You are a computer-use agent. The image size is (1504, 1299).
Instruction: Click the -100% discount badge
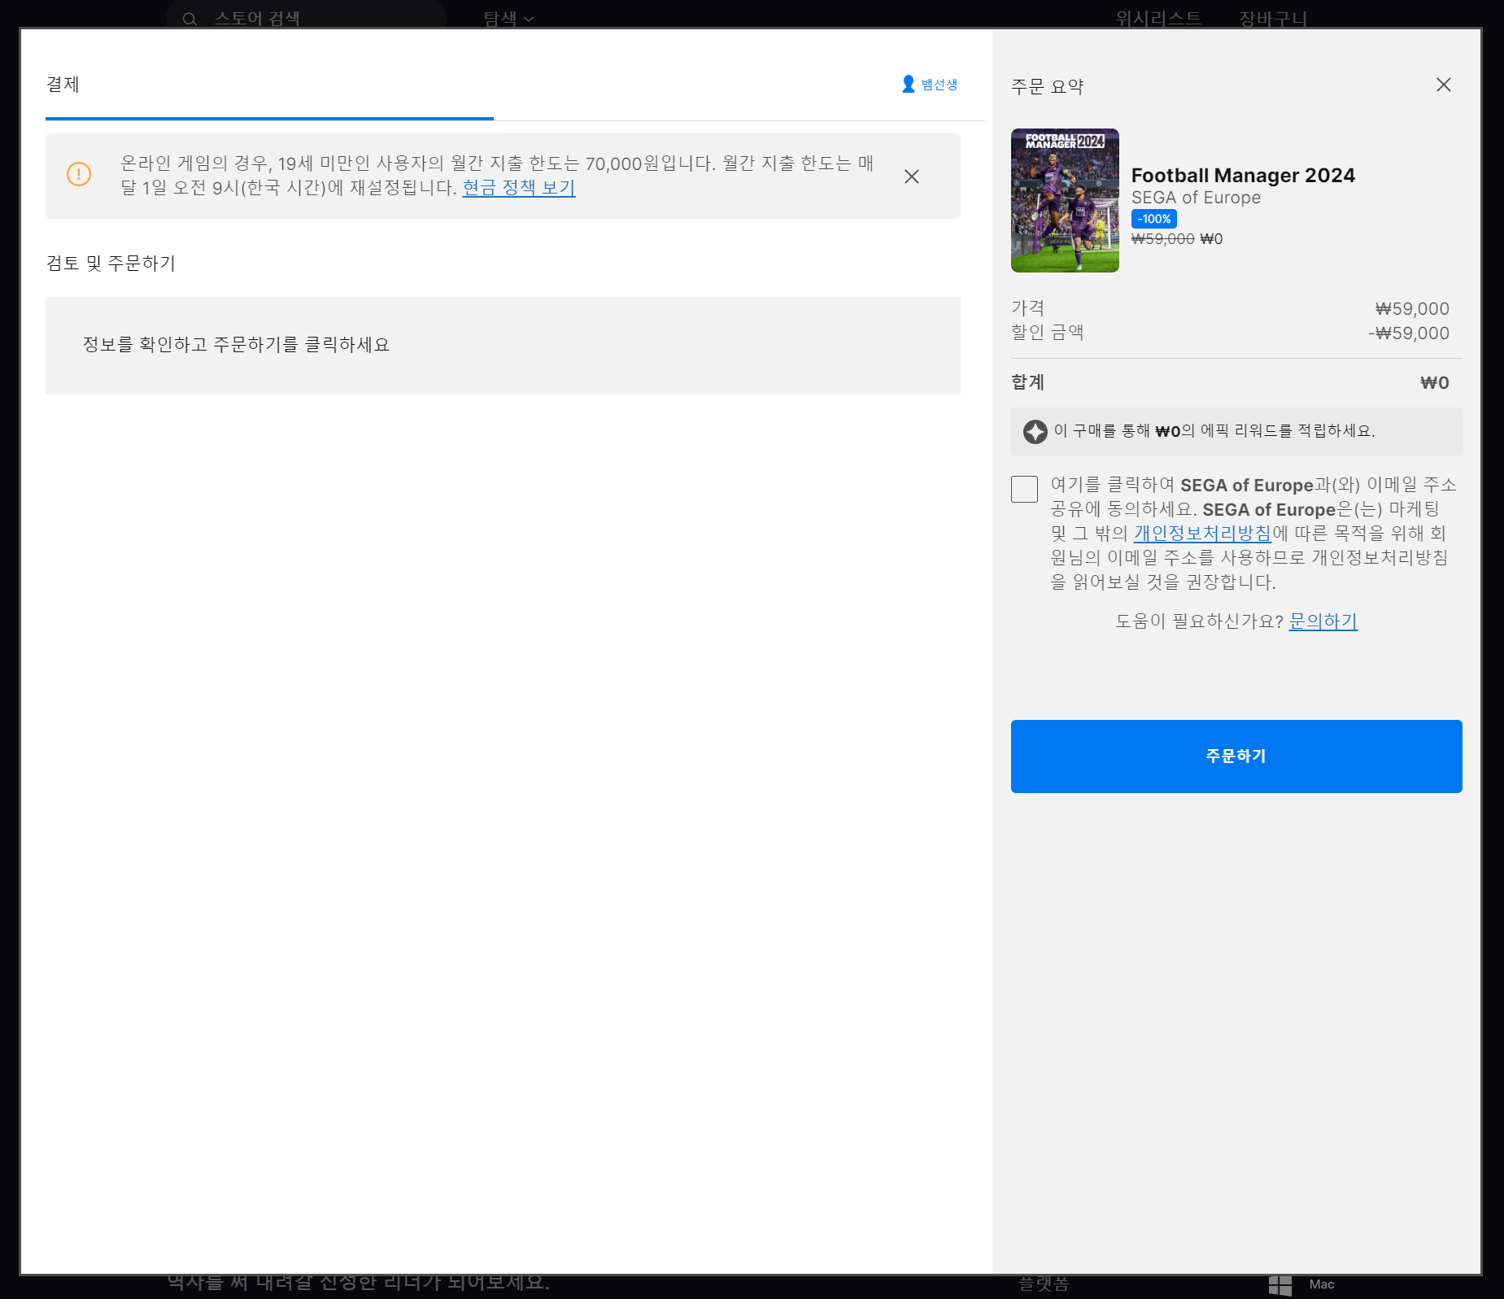click(1153, 219)
